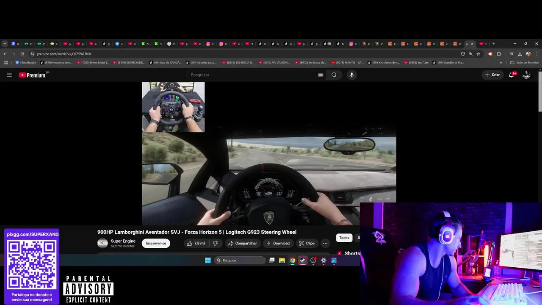Open the Chrome zoom indicator in the address bar

coord(470,54)
